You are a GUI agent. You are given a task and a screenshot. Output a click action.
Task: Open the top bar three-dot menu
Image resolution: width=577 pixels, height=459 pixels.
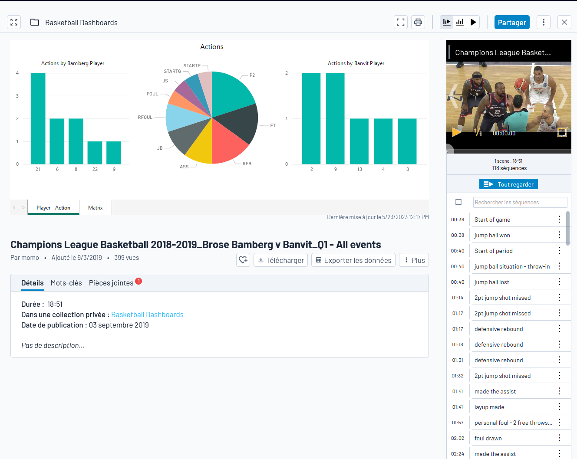[x=544, y=22]
